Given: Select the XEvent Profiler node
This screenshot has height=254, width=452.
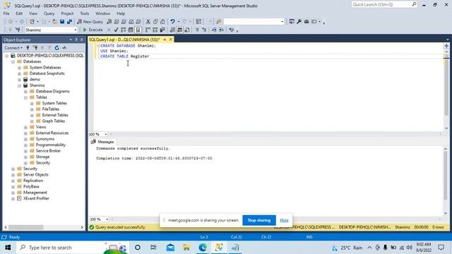Looking at the screenshot, I should tap(36, 198).
